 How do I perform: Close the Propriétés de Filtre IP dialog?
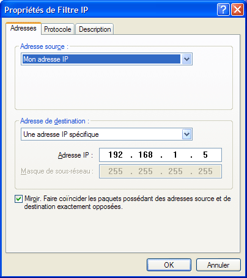pos(237,9)
